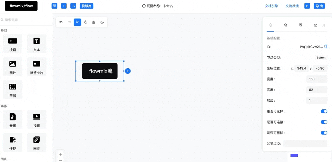Toggle the 是否可连接 switch
332x162 pixels.
coord(324,122)
